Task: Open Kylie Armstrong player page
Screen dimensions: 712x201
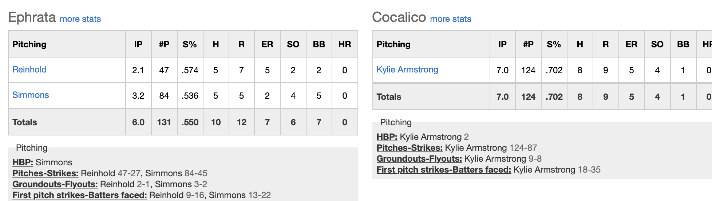Action: click(x=407, y=70)
